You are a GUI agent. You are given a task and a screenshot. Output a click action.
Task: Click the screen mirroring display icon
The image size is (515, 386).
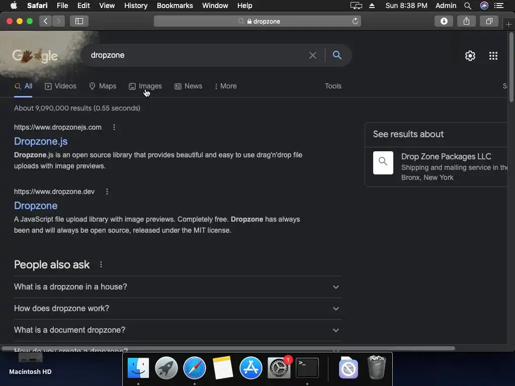(x=356, y=6)
